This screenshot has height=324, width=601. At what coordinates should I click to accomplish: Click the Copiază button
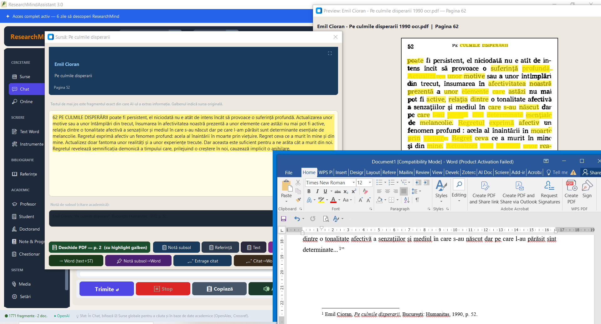click(219, 289)
